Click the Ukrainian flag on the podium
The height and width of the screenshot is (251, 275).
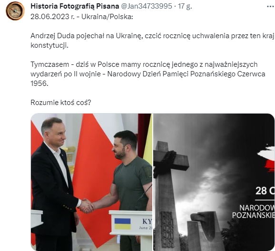122,223
